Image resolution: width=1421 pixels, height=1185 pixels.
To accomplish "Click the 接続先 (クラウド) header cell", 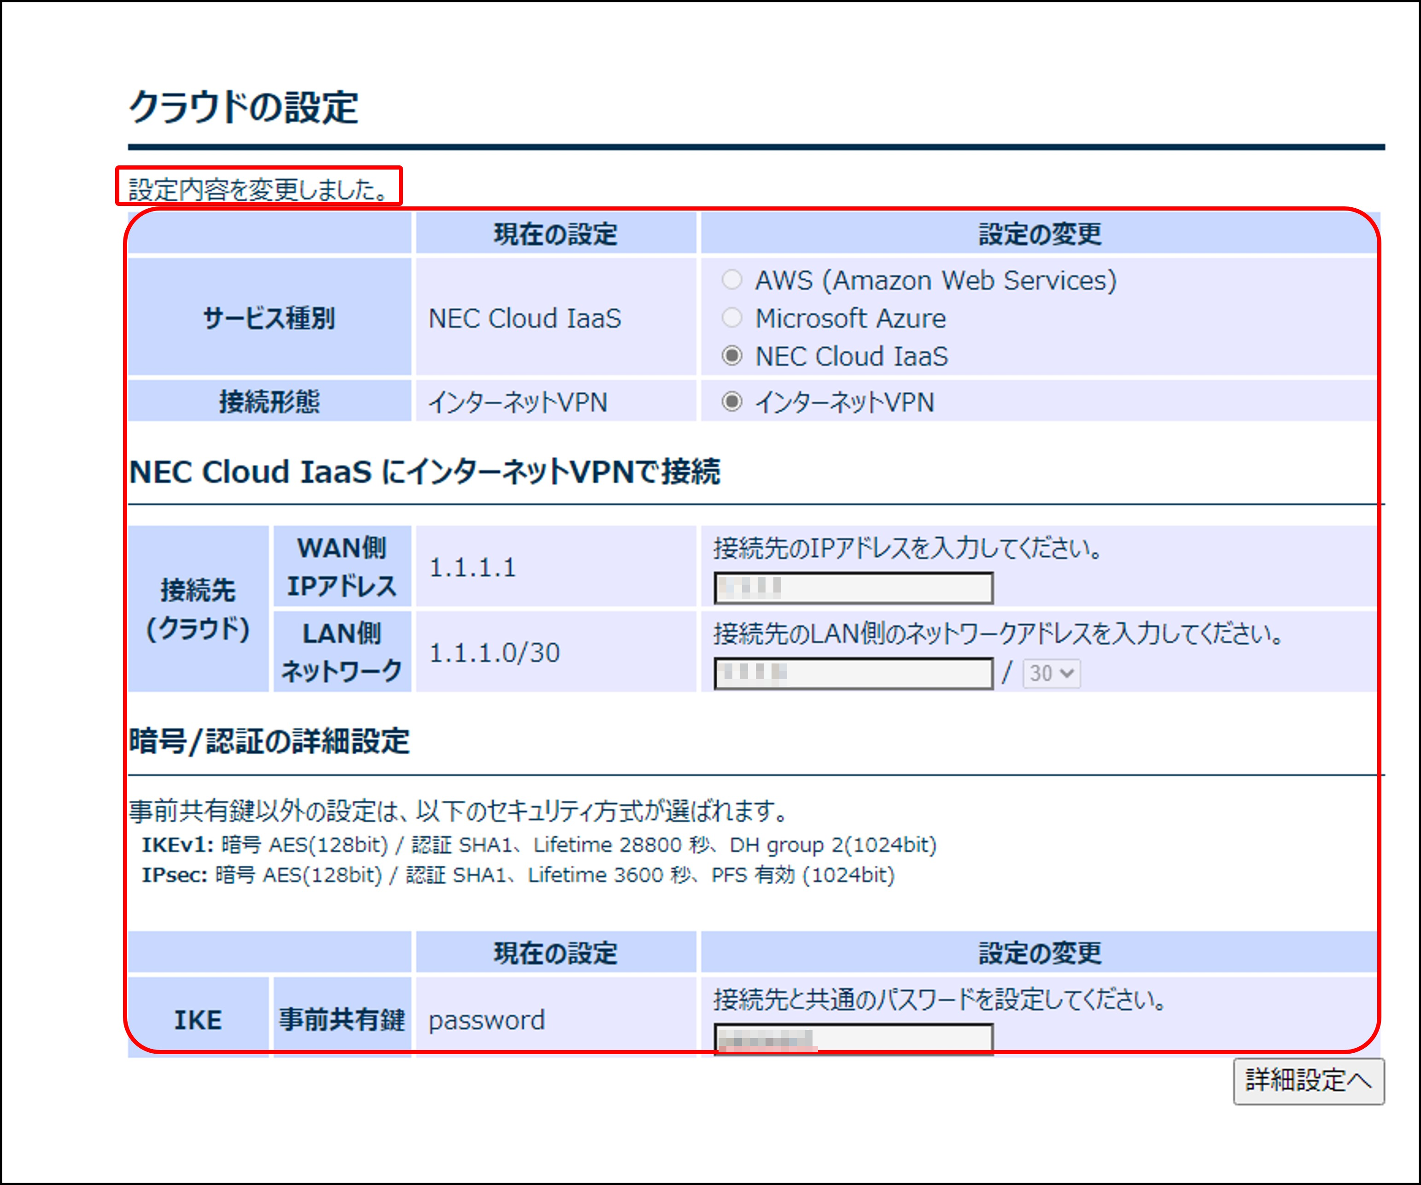I will [198, 609].
